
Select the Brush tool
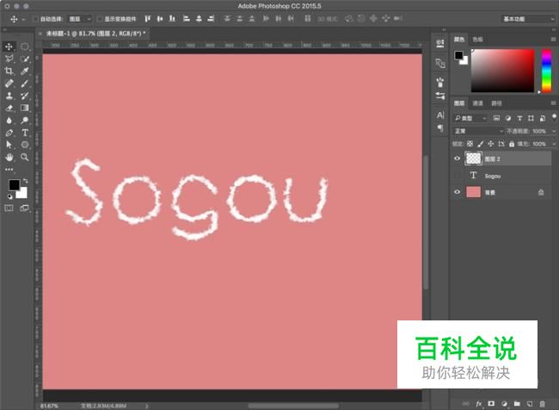click(25, 84)
